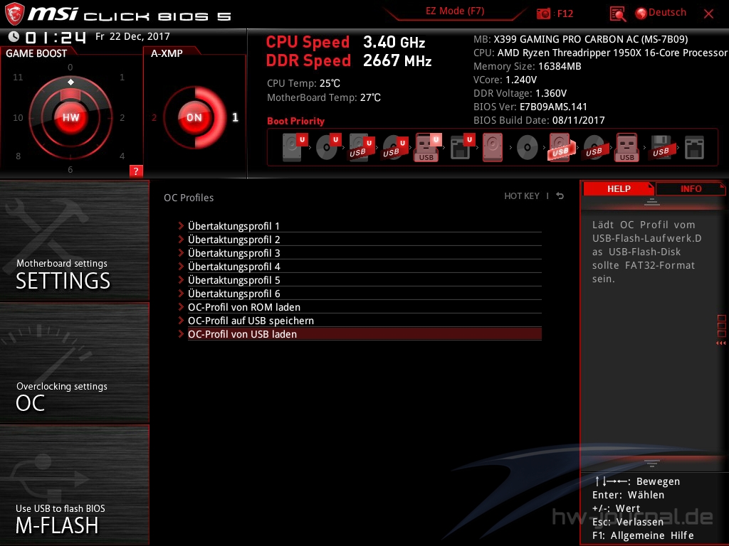Switch to the HELP tab
Viewport: 729px width, 546px height.
tap(619, 189)
